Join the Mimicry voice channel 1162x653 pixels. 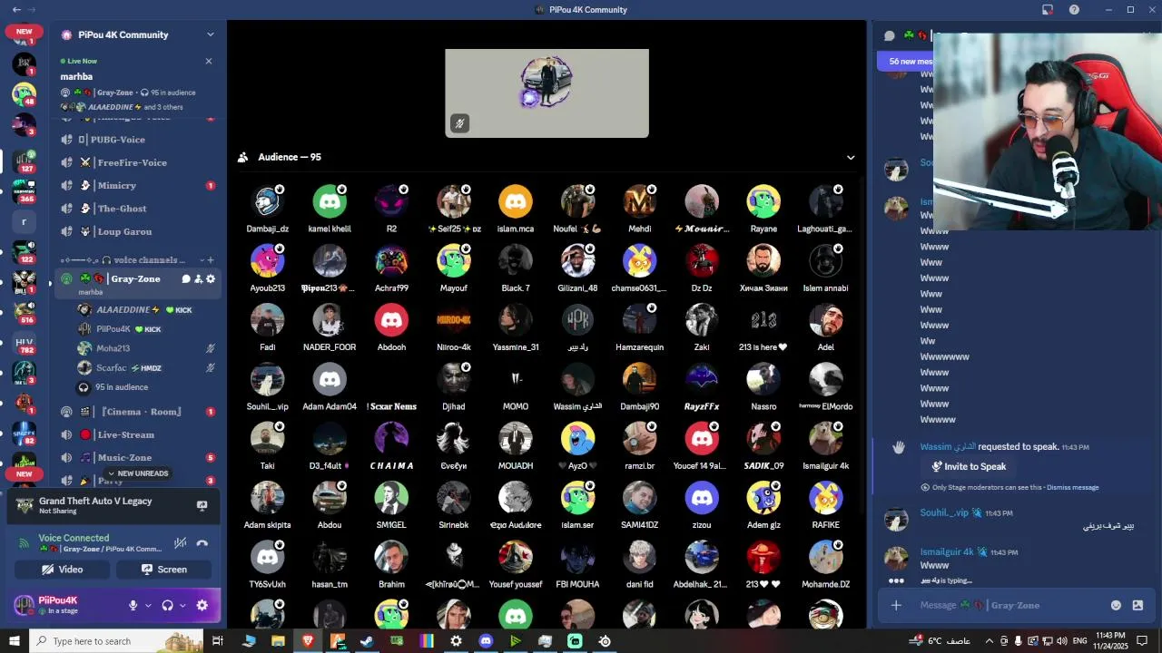(x=137, y=185)
